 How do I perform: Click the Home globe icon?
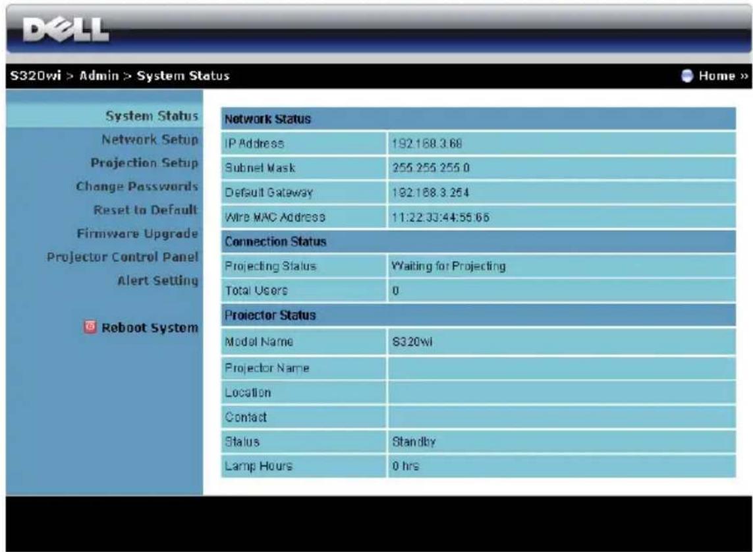tap(687, 76)
